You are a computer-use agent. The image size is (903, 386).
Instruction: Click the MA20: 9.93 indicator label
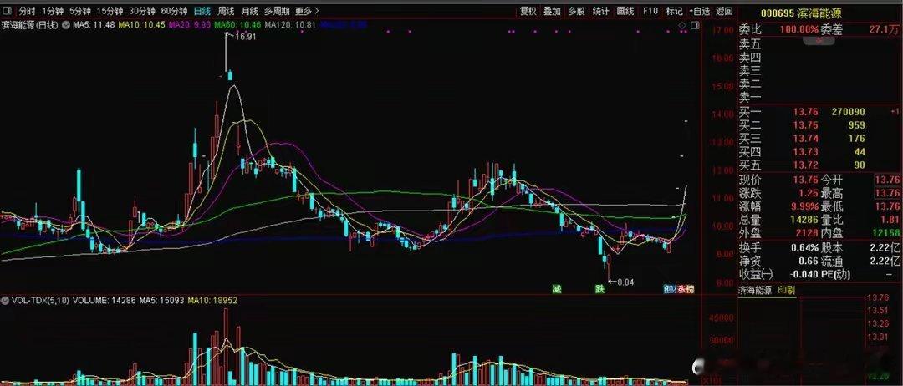point(191,25)
